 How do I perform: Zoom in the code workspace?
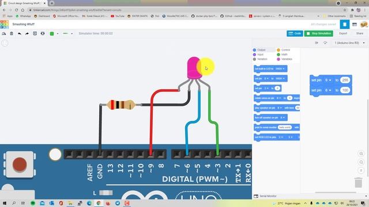pyautogui.click(x=361, y=154)
